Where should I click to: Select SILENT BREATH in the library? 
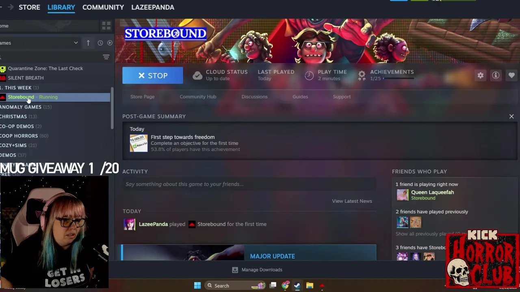click(x=26, y=78)
